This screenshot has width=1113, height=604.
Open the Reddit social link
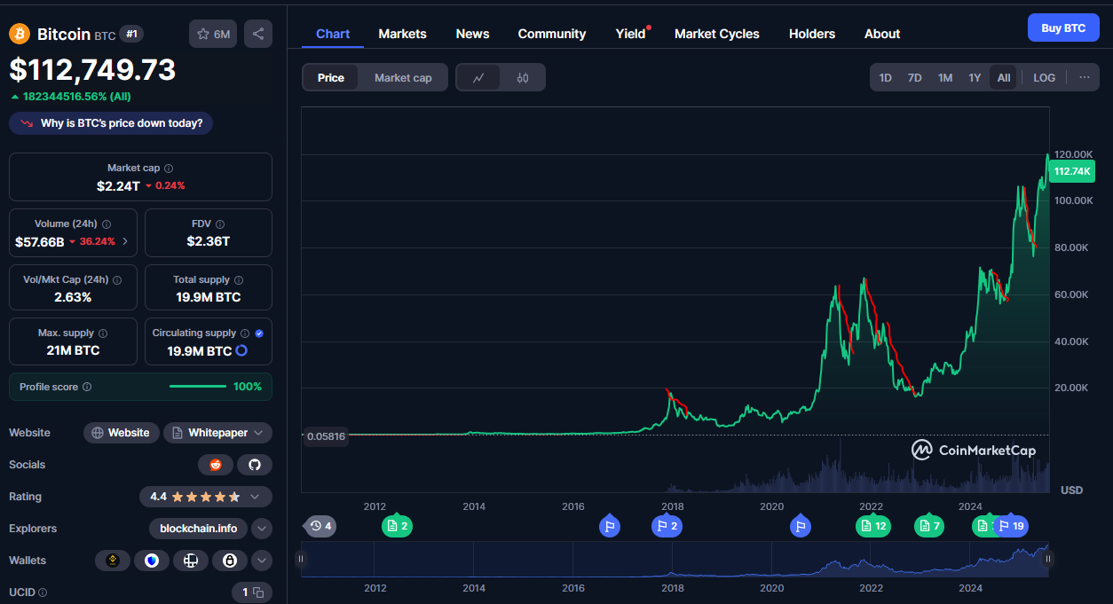(x=216, y=465)
